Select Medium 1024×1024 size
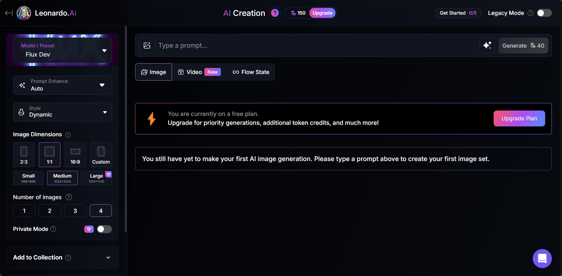This screenshot has height=276, width=562. [62, 178]
